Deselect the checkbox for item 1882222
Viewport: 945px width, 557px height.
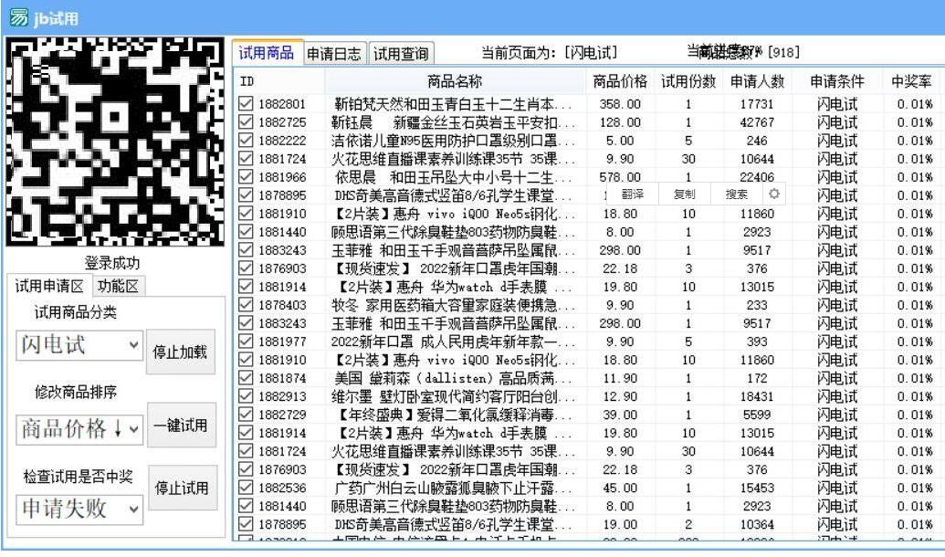[246, 141]
